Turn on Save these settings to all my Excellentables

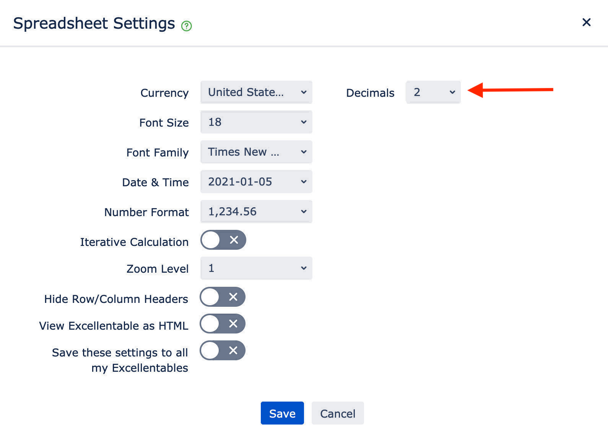click(x=223, y=350)
